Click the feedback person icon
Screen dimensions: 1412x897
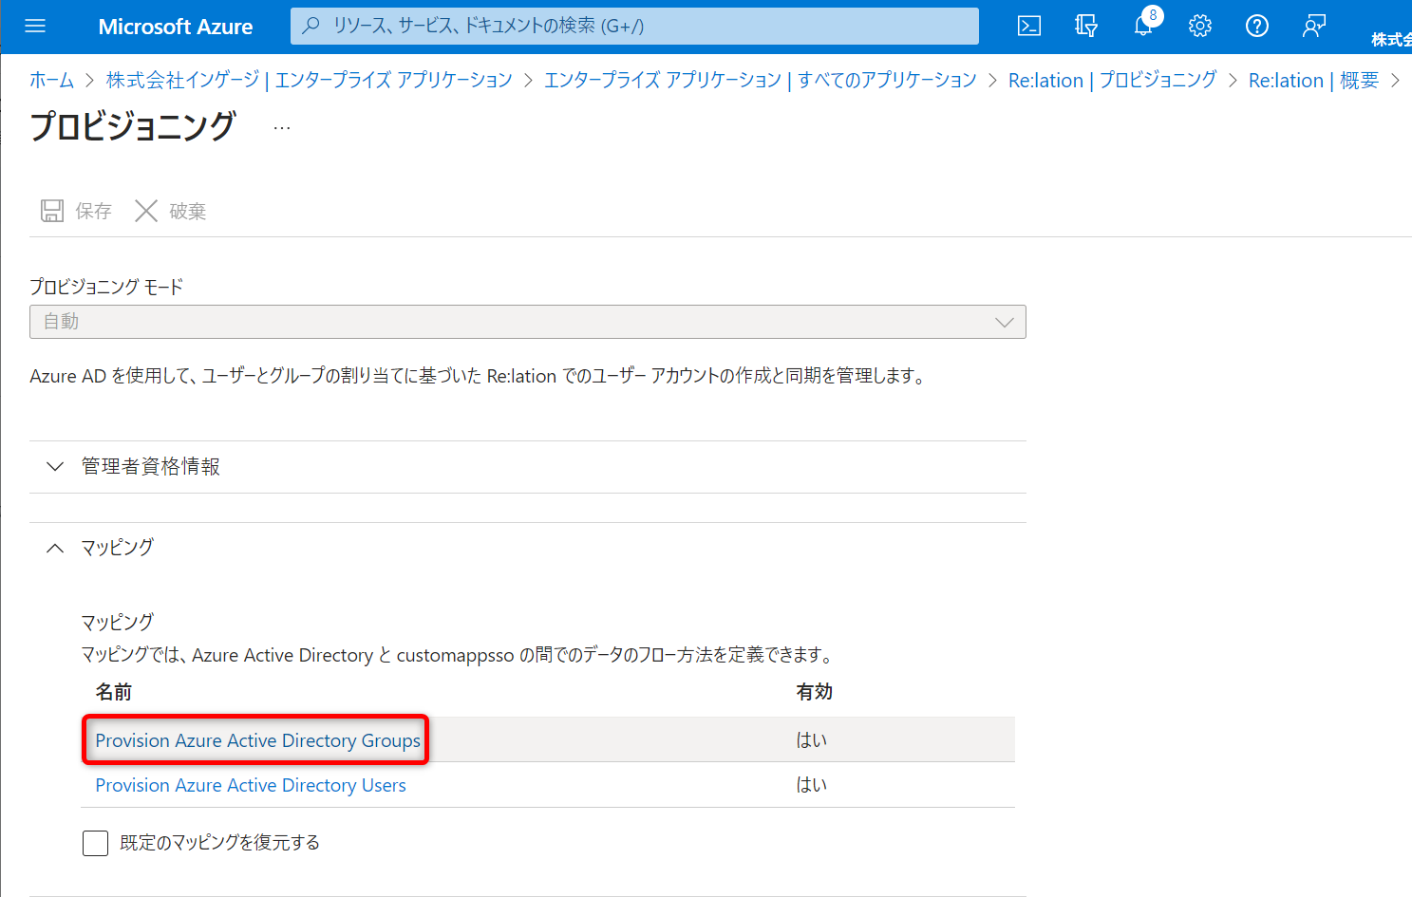[1314, 27]
